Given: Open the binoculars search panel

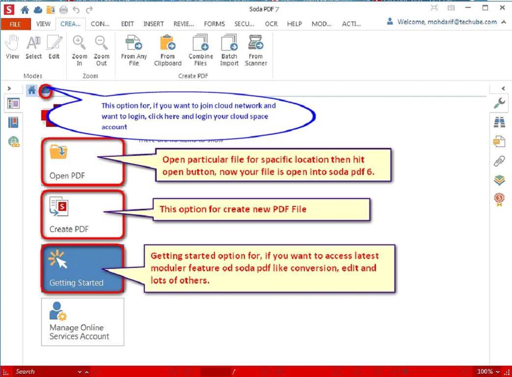Looking at the screenshot, I should click(499, 122).
